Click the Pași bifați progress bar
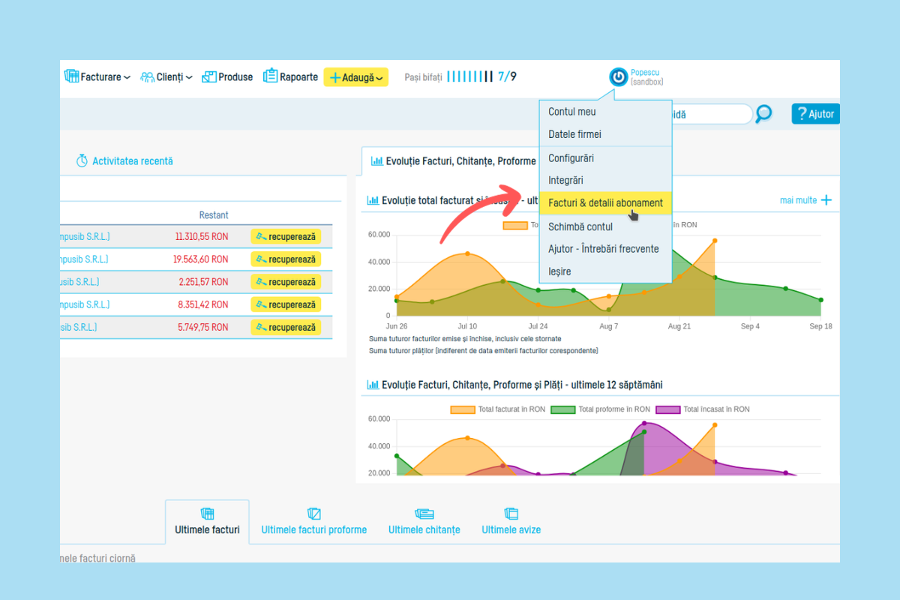900x600 pixels. point(469,76)
